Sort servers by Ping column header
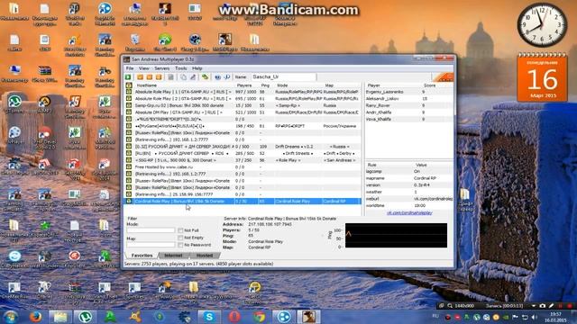577x324 pixels. tap(265, 85)
